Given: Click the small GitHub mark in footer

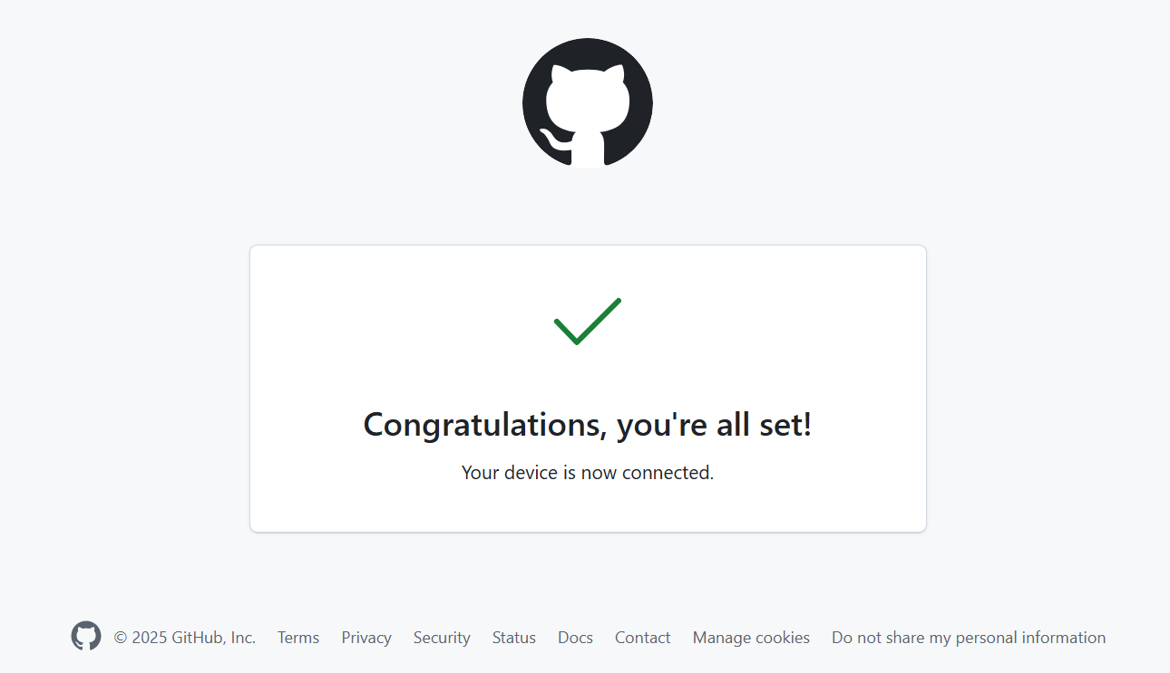Looking at the screenshot, I should (x=86, y=636).
